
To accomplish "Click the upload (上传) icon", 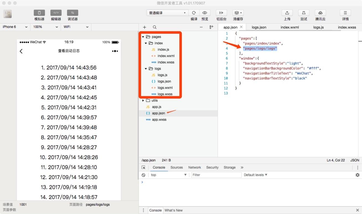I will tap(287, 13).
